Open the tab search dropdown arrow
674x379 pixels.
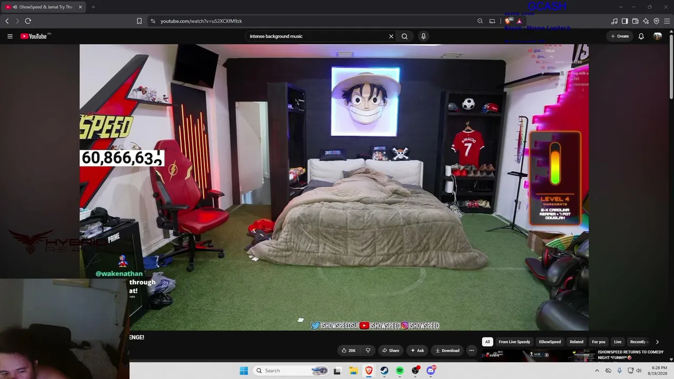[621, 7]
